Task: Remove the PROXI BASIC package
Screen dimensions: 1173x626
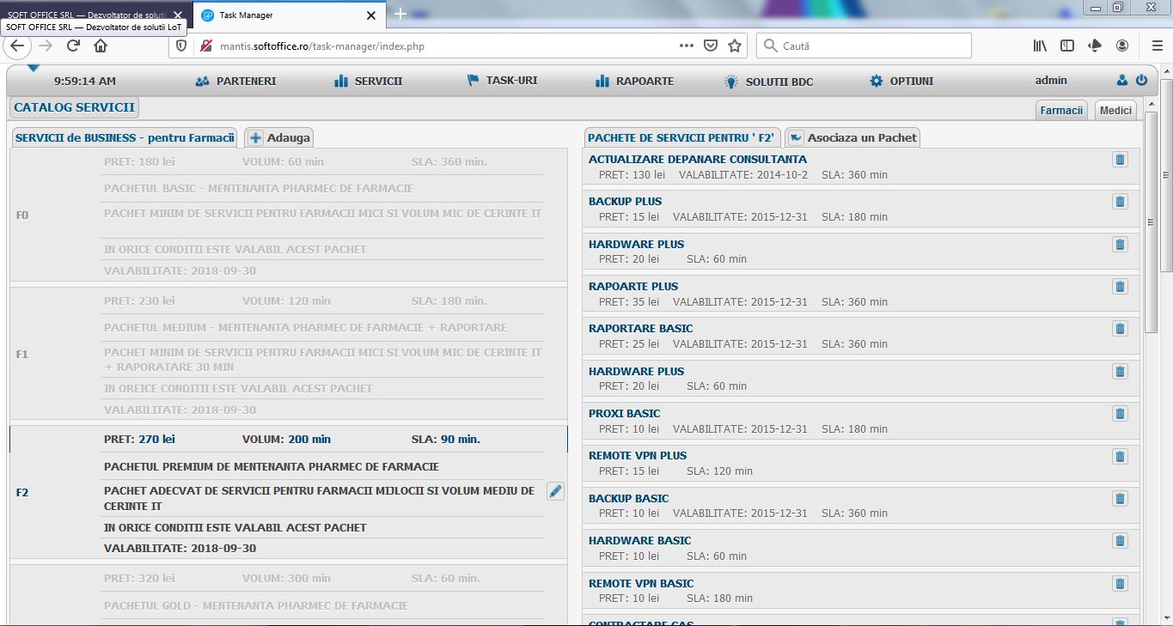Action: (x=1120, y=414)
